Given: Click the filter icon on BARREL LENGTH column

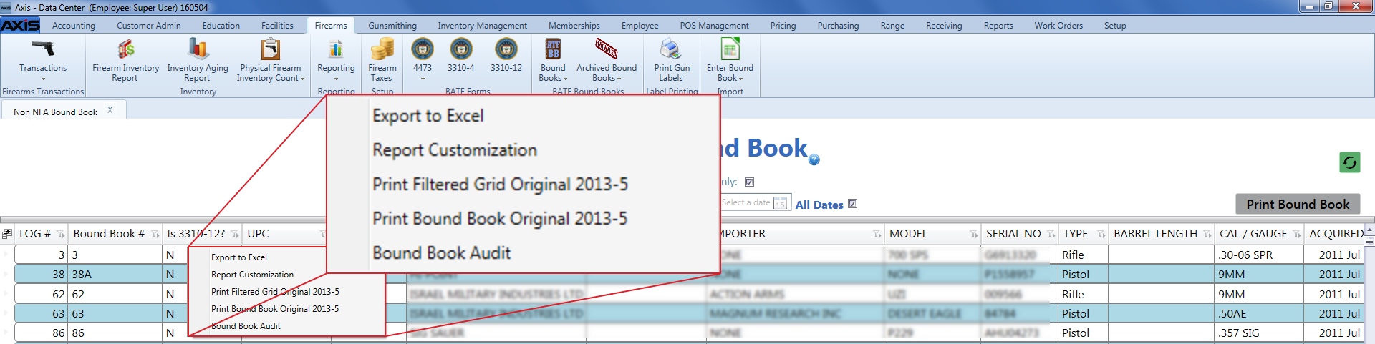Looking at the screenshot, I should pos(1207,235).
